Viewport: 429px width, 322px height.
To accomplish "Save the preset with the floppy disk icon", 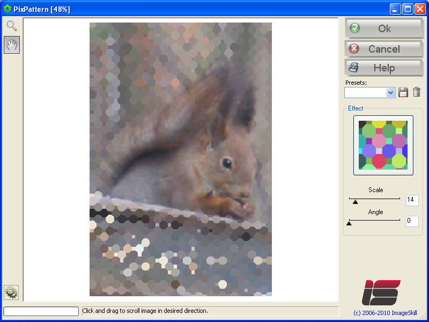I will click(403, 92).
